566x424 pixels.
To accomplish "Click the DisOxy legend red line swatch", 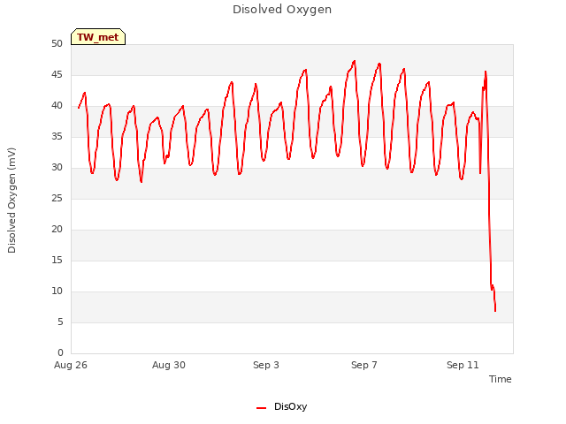I will pos(262,408).
